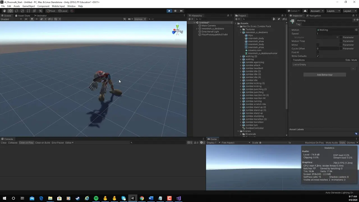This screenshot has width=359, height=202.
Task: Open the Account dropdown
Action: [x=317, y=11]
